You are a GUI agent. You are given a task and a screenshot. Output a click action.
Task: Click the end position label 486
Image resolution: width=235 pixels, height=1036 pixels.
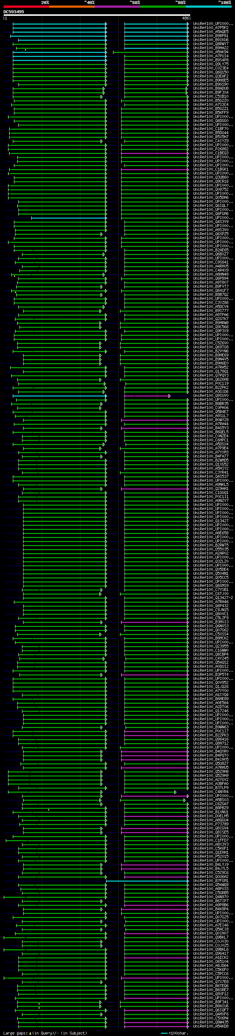(185, 18)
